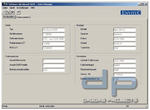Image resolution: width=150 pixels, height=110 pixels.
Task: Click the PCB LOT field 12345678
Action: click(x=54, y=48)
